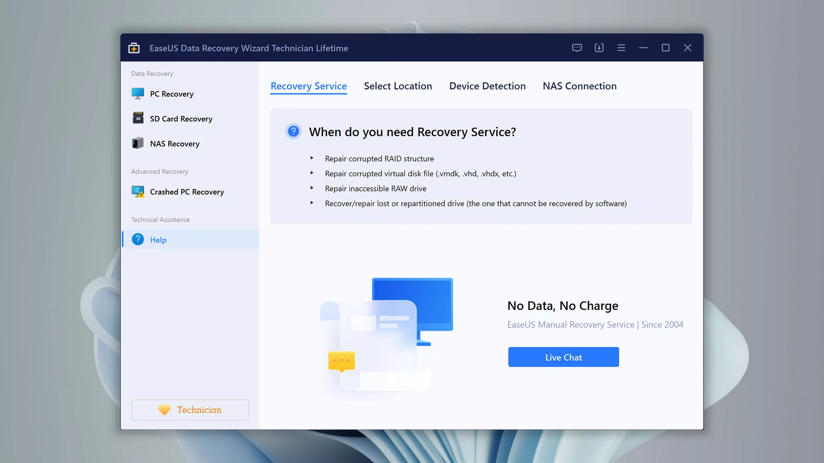
Task: Start a Live Chat session
Action: [563, 357]
